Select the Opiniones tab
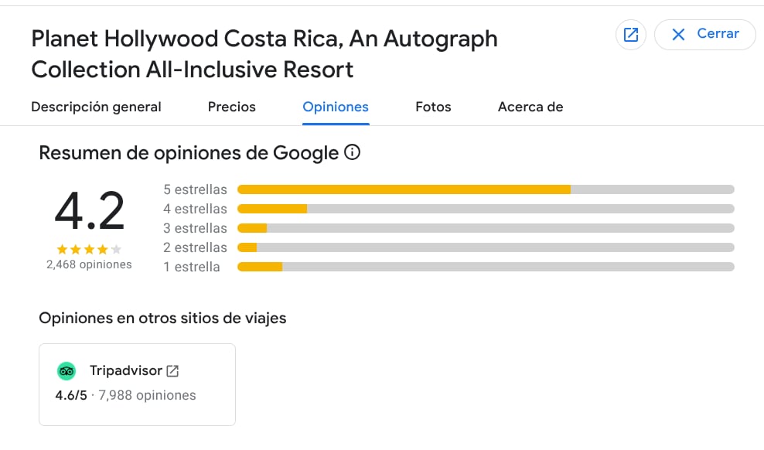The image size is (764, 450). coord(336,107)
